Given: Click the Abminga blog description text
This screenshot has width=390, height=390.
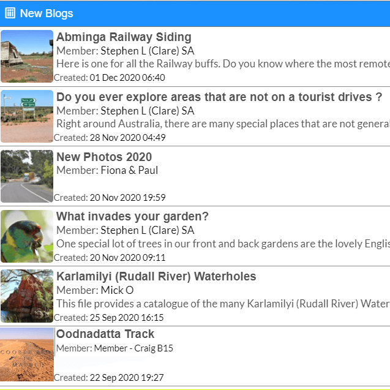Looking at the screenshot, I should pyautogui.click(x=223, y=64).
